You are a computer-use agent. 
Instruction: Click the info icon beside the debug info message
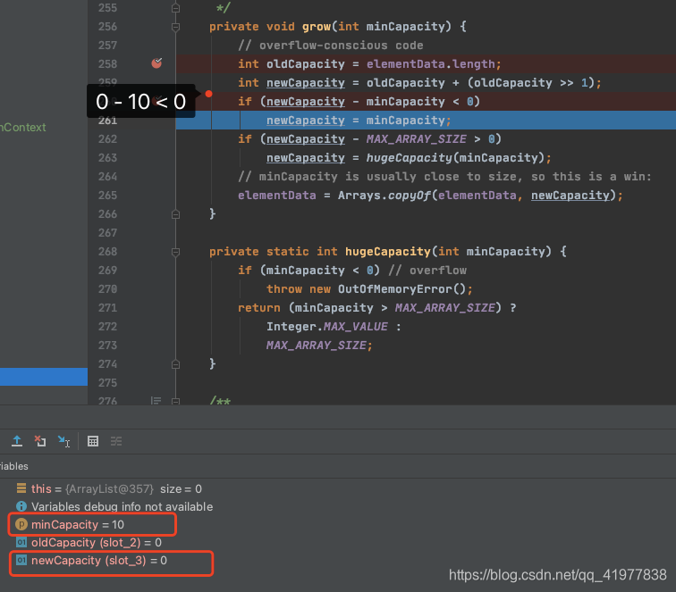point(21,506)
